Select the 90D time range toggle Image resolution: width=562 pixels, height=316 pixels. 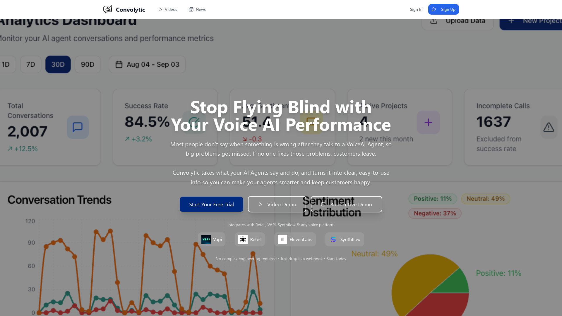[88, 64]
